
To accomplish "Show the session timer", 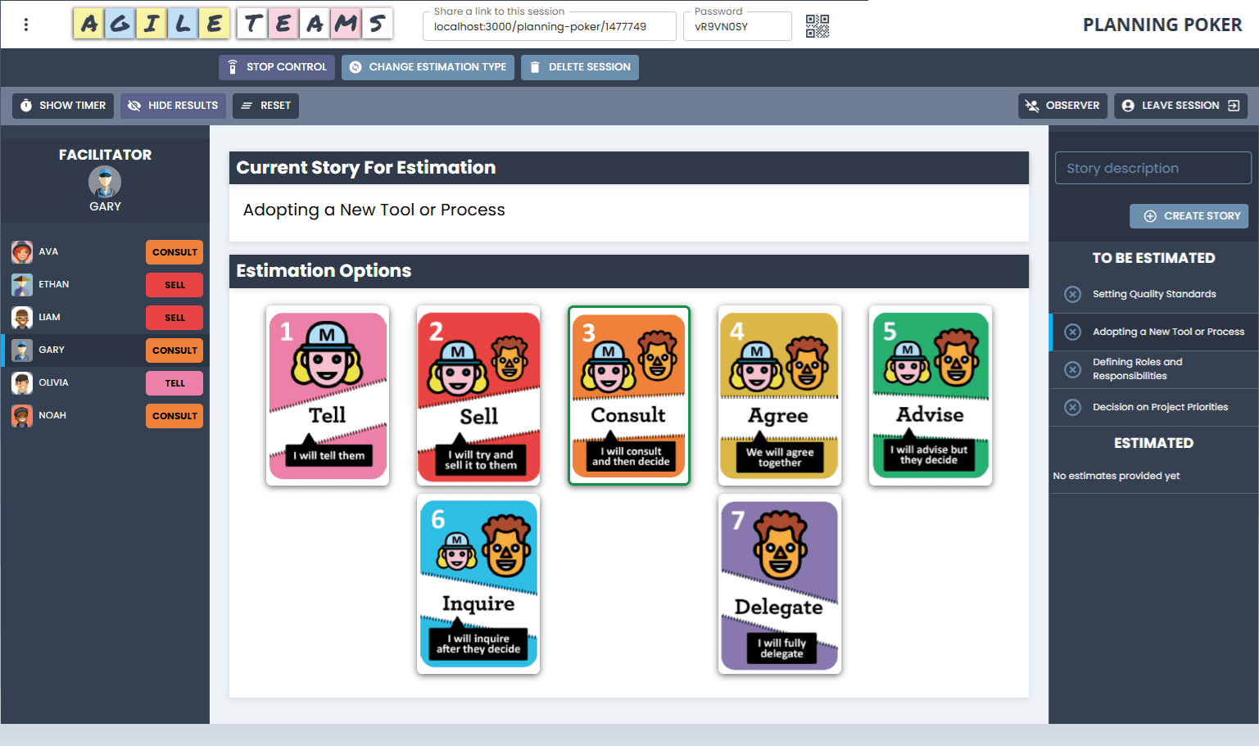I will [x=63, y=106].
